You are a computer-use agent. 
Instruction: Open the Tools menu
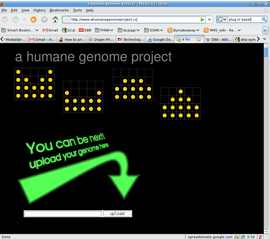(x=77, y=10)
